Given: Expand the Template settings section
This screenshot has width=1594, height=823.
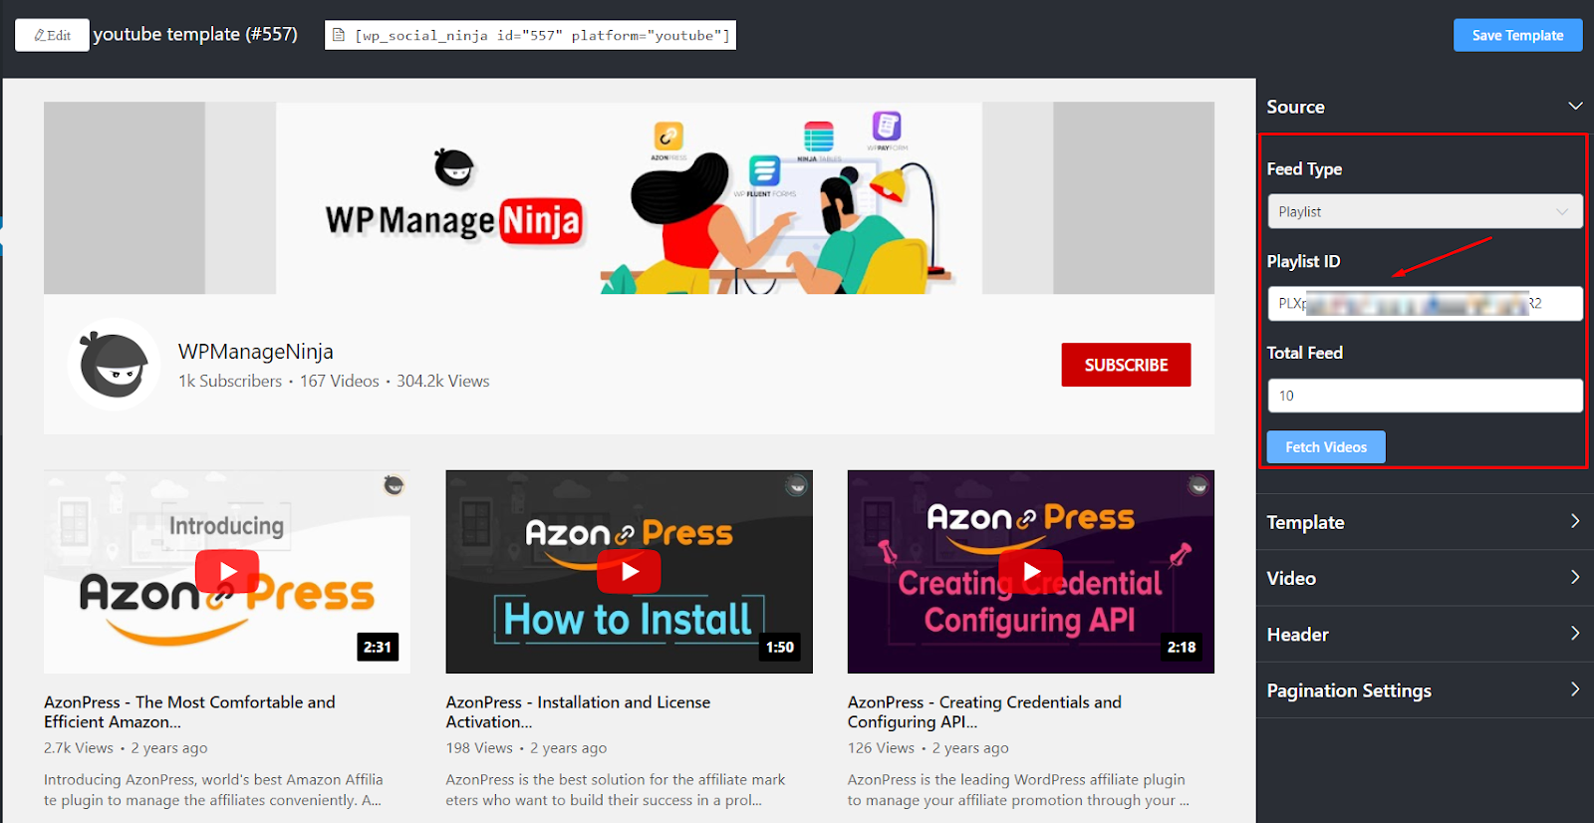Looking at the screenshot, I should pos(1425,521).
